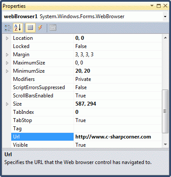171x177 pixels.
Task: Edit the TabIndex value 0
Action: coord(77,112)
